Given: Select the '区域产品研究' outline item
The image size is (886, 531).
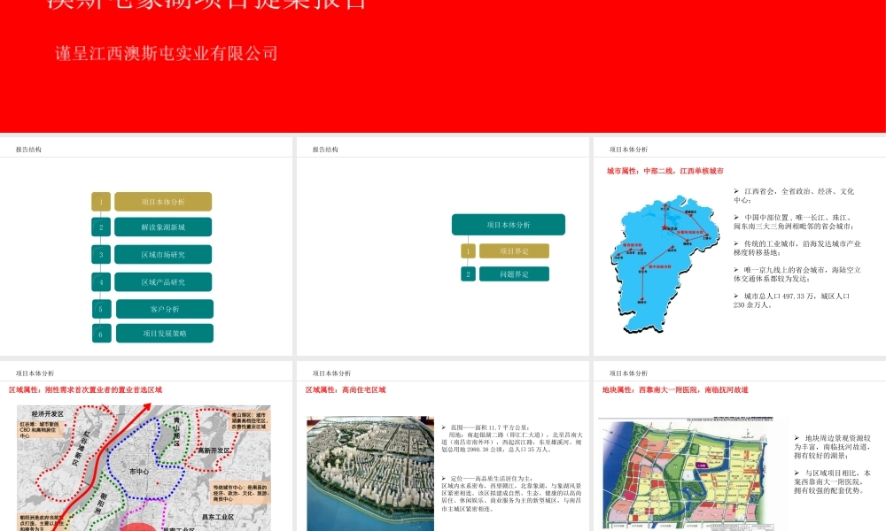Looking at the screenshot, I should tap(163, 281).
